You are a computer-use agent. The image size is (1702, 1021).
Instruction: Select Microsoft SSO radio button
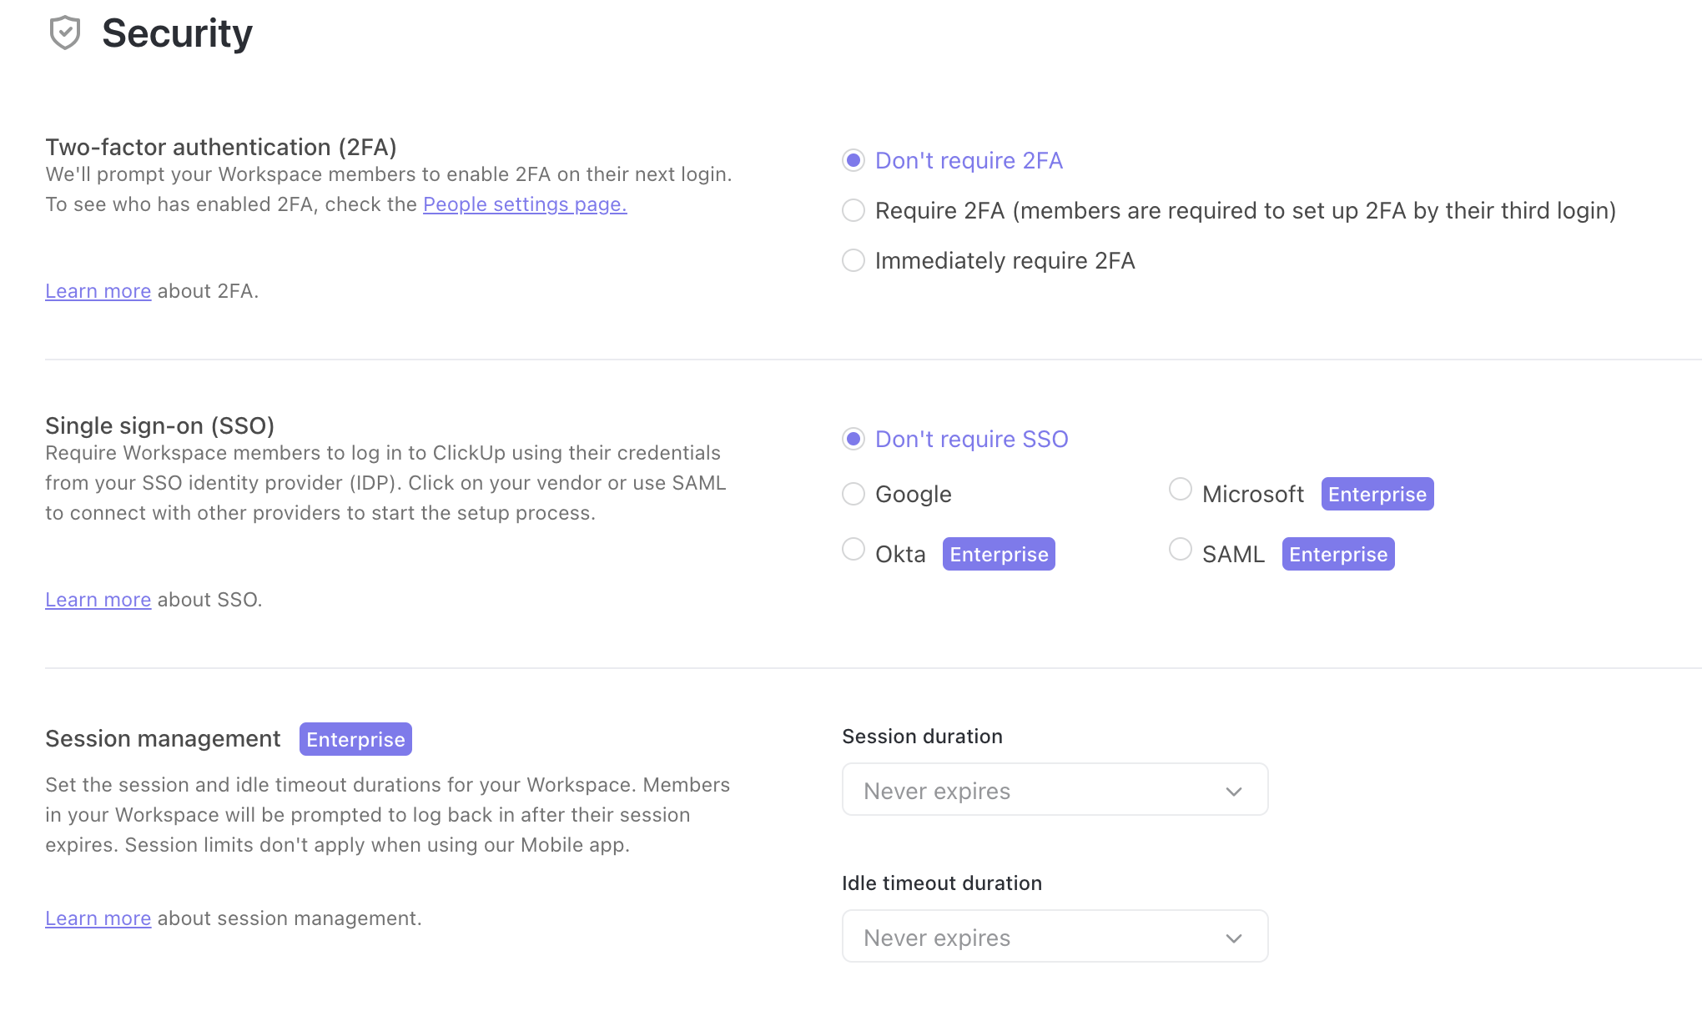[x=1181, y=489]
